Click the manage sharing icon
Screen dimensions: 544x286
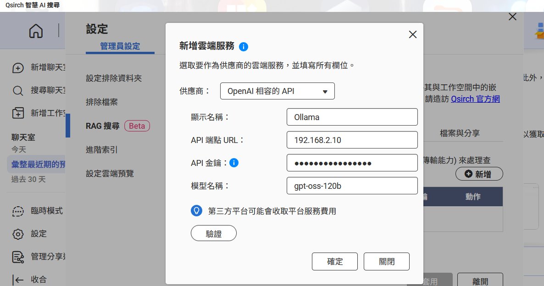[x=18, y=256]
